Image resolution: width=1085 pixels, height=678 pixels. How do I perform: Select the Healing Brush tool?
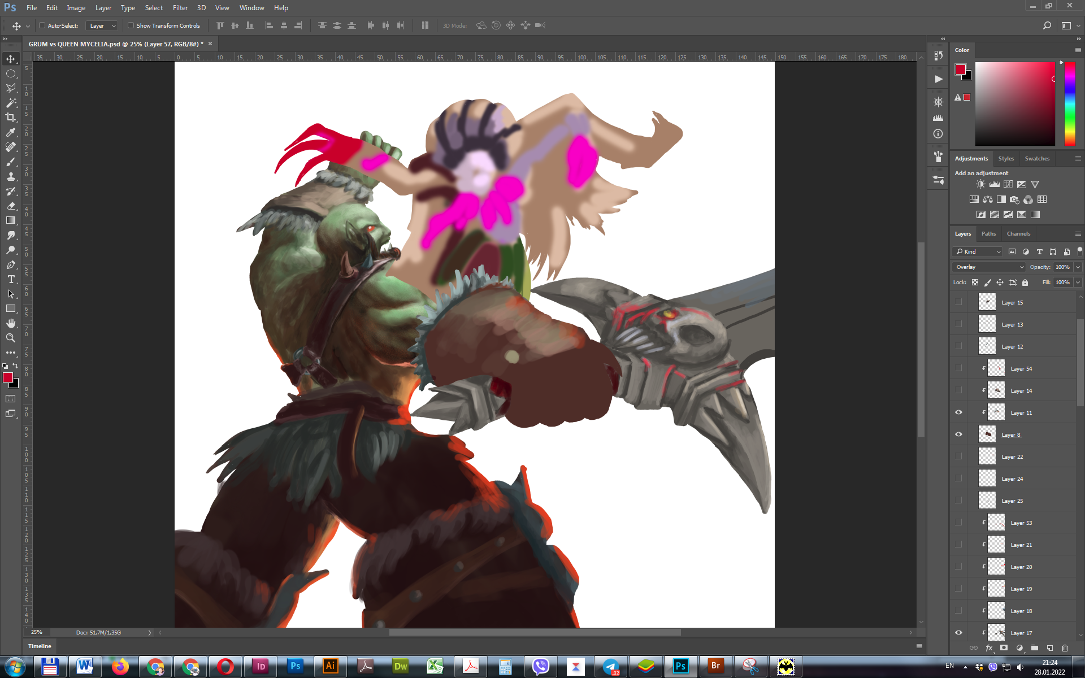tap(11, 147)
